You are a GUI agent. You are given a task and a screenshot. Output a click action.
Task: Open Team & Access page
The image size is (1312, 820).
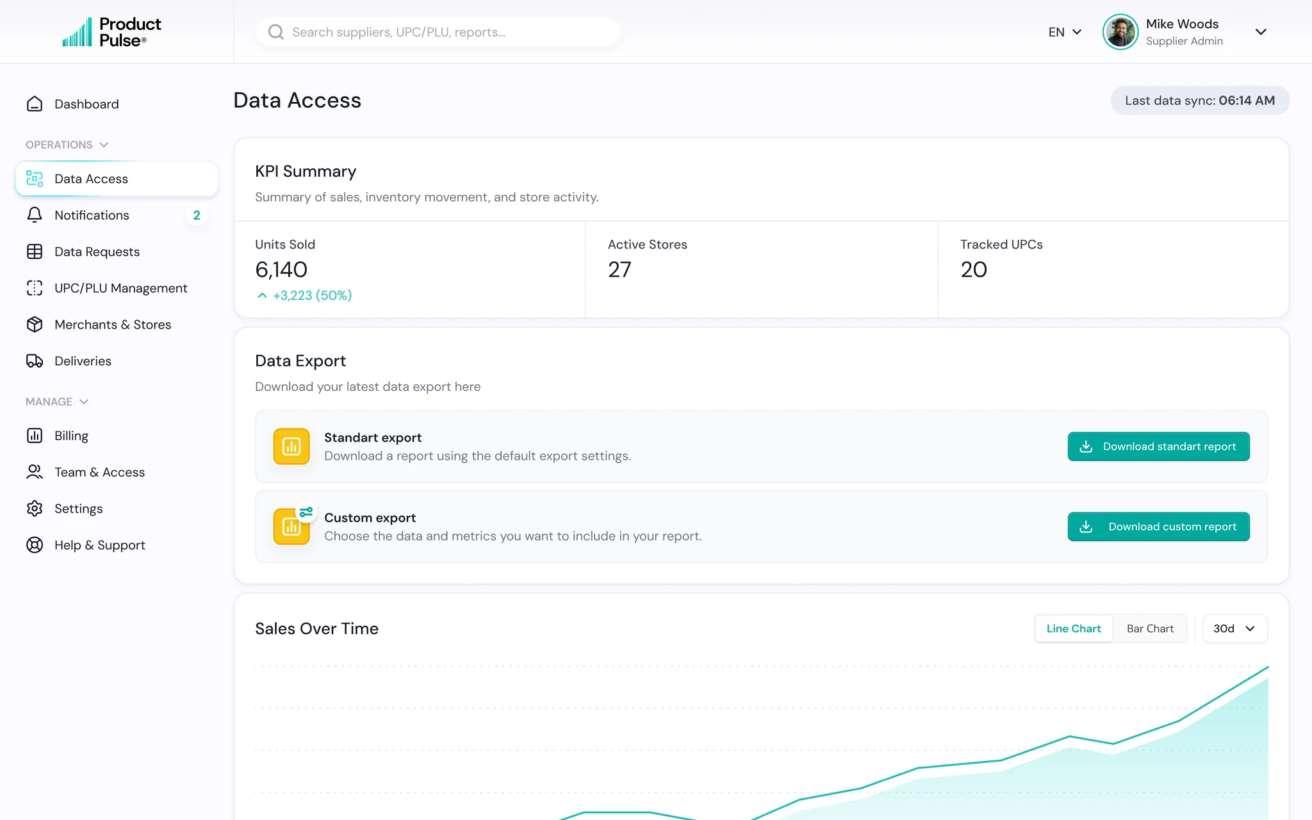117,472
